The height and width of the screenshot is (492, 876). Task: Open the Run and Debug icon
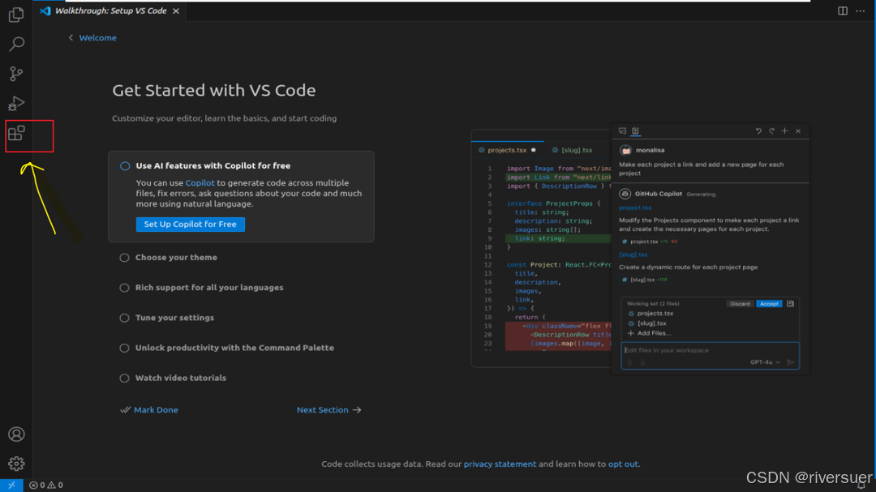16,104
